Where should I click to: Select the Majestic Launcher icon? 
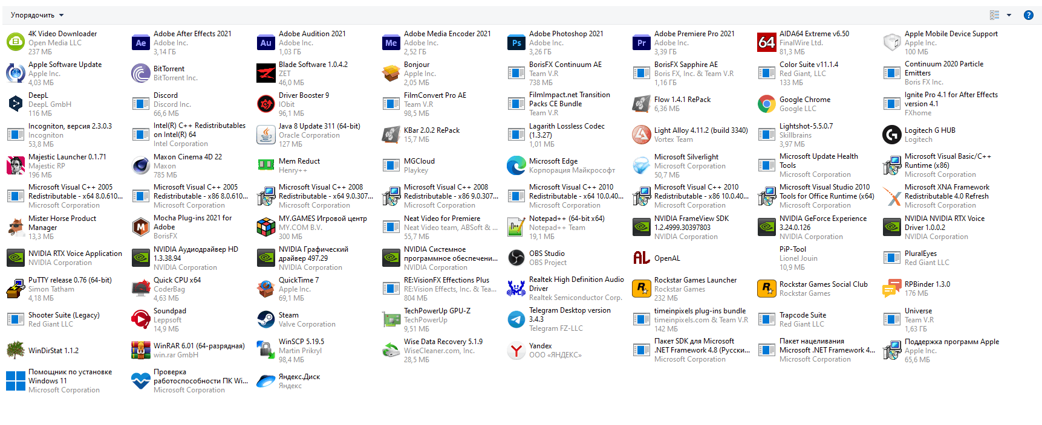(x=15, y=165)
